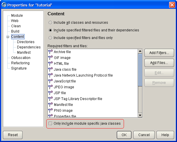Click filter icon beside JSP Tag Library Descriptor file
Screen dimensions: 177x142
coord(50,99)
